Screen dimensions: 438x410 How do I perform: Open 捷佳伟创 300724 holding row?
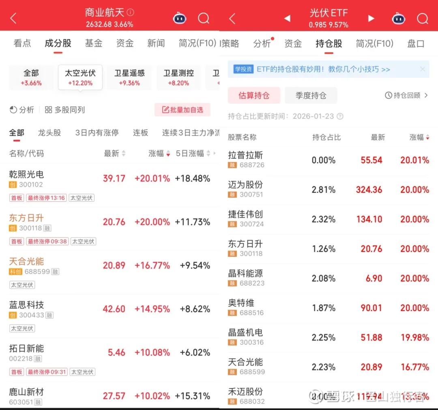328,219
